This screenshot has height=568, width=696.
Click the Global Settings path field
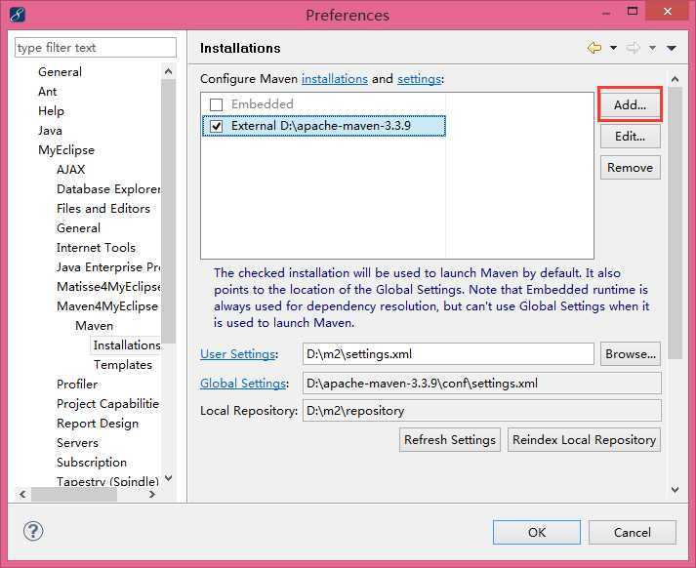tap(482, 383)
